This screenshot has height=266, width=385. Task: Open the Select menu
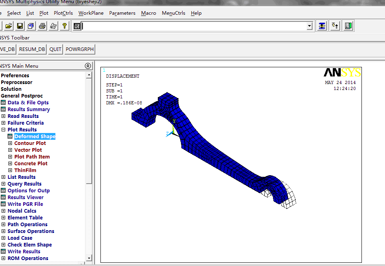(14, 13)
